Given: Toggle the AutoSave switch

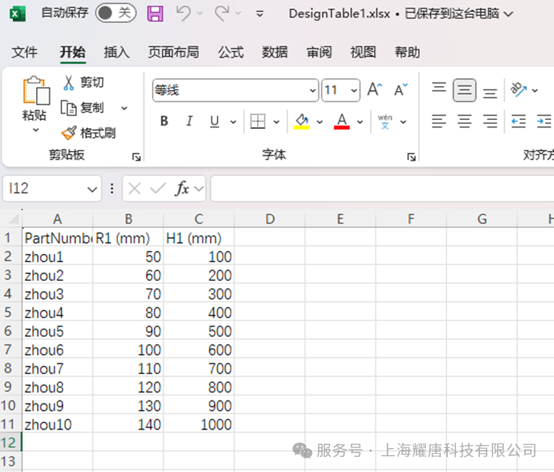Looking at the screenshot, I should pos(116,13).
